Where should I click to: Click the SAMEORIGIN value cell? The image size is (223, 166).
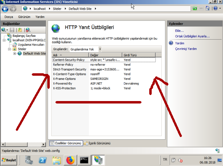99,79
